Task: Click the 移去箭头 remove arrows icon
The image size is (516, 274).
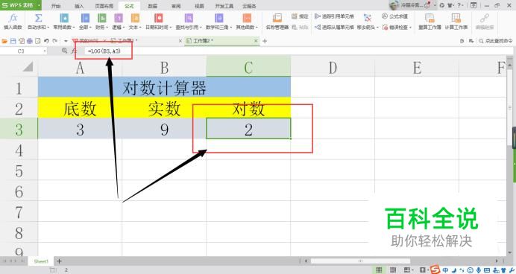Action: pyautogui.click(x=368, y=18)
